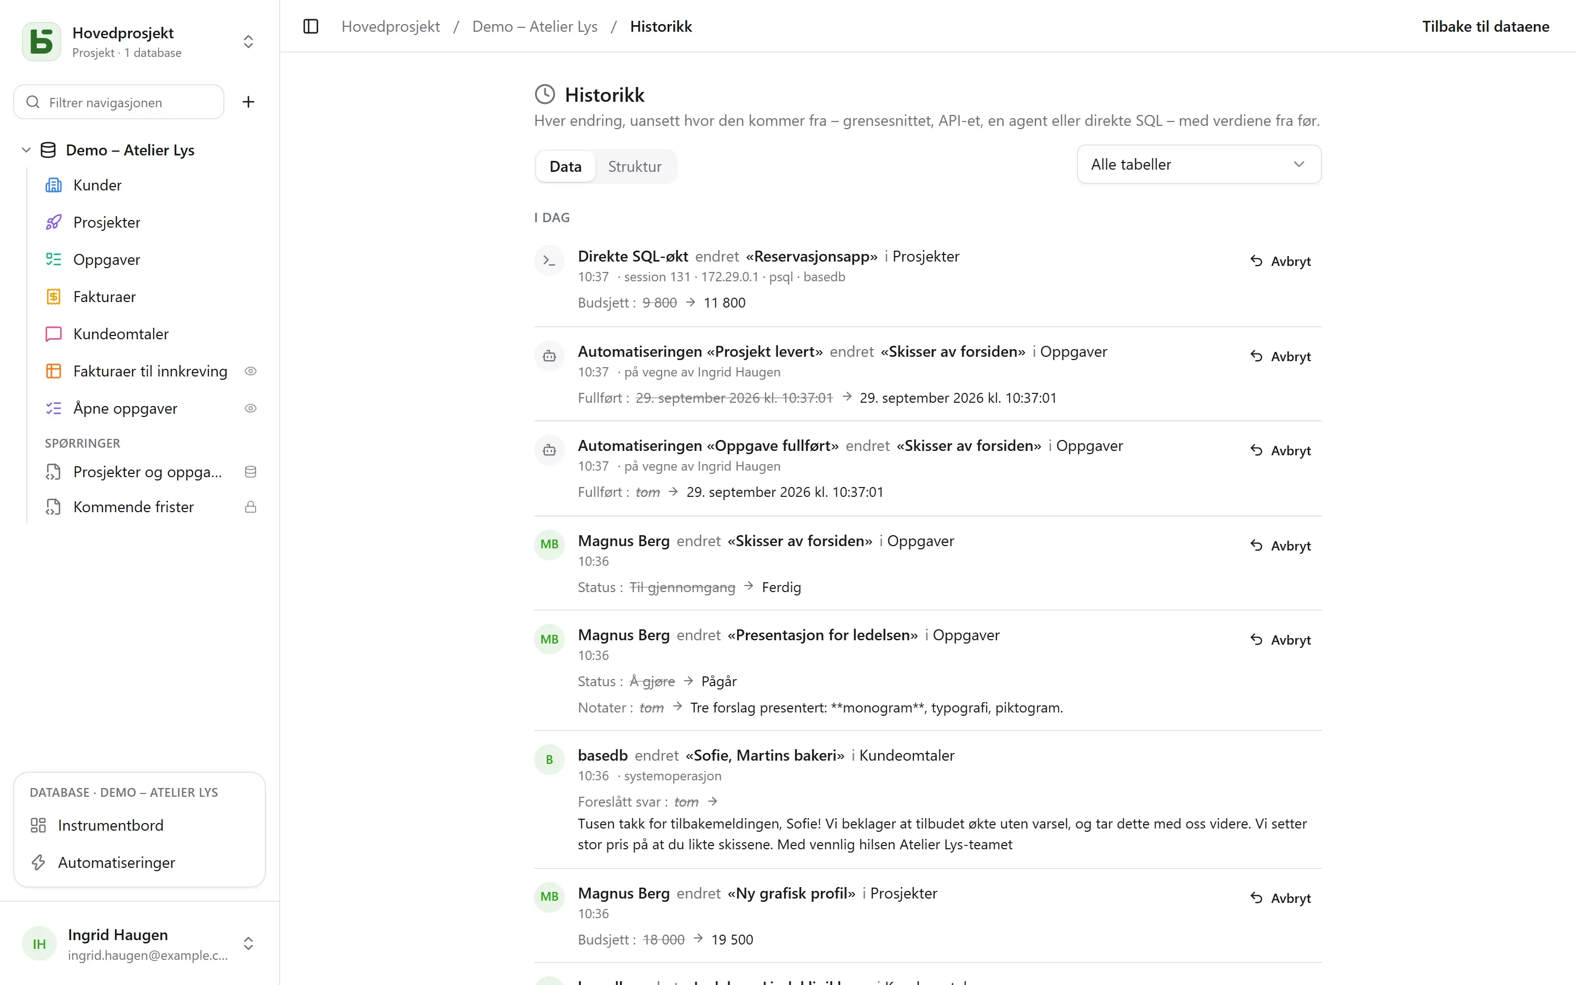Toggle the sidebar panel icon

311,27
